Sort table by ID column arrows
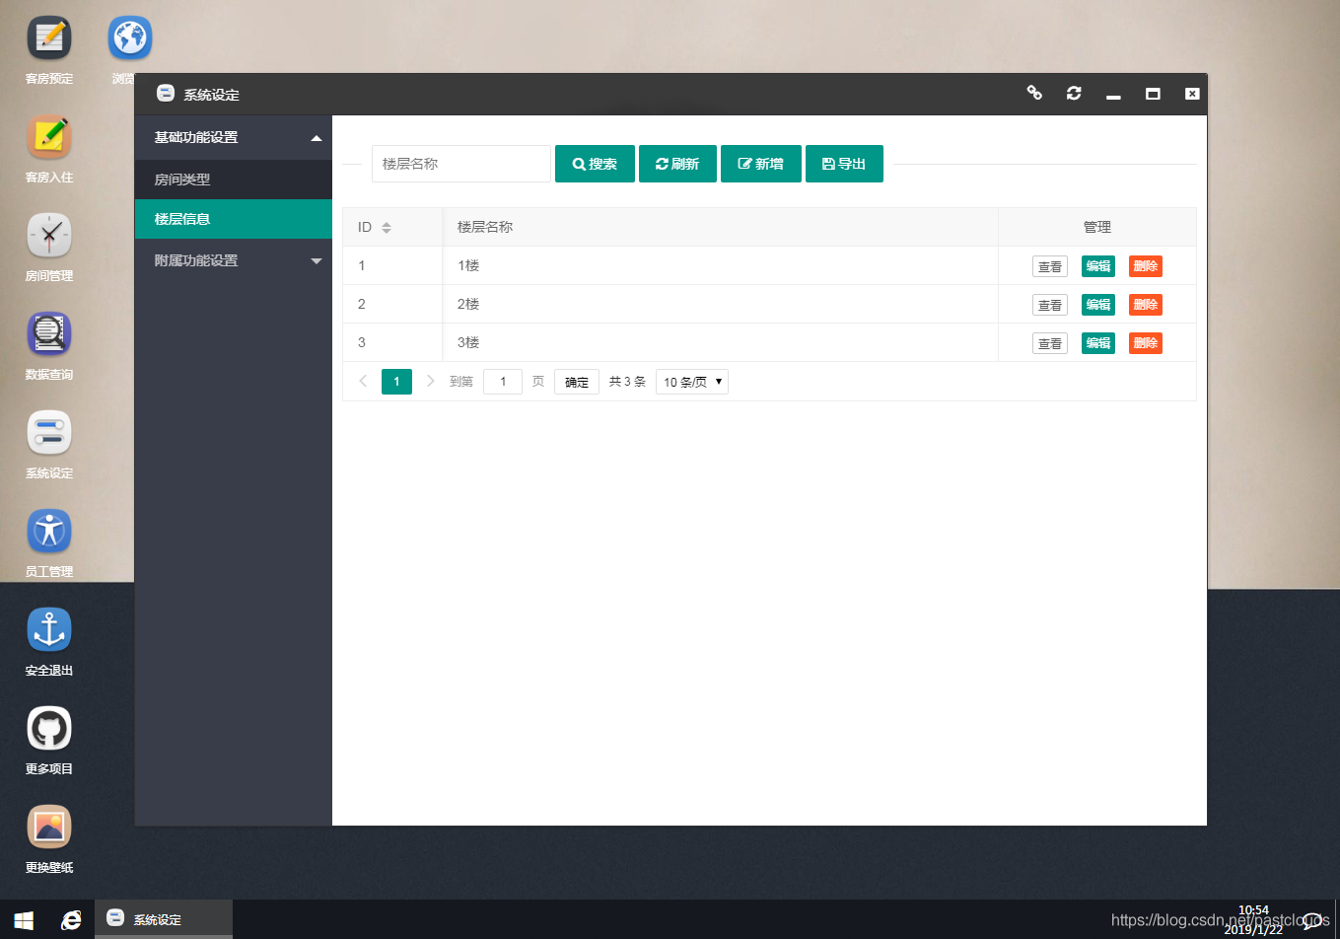This screenshot has width=1340, height=939. click(387, 227)
